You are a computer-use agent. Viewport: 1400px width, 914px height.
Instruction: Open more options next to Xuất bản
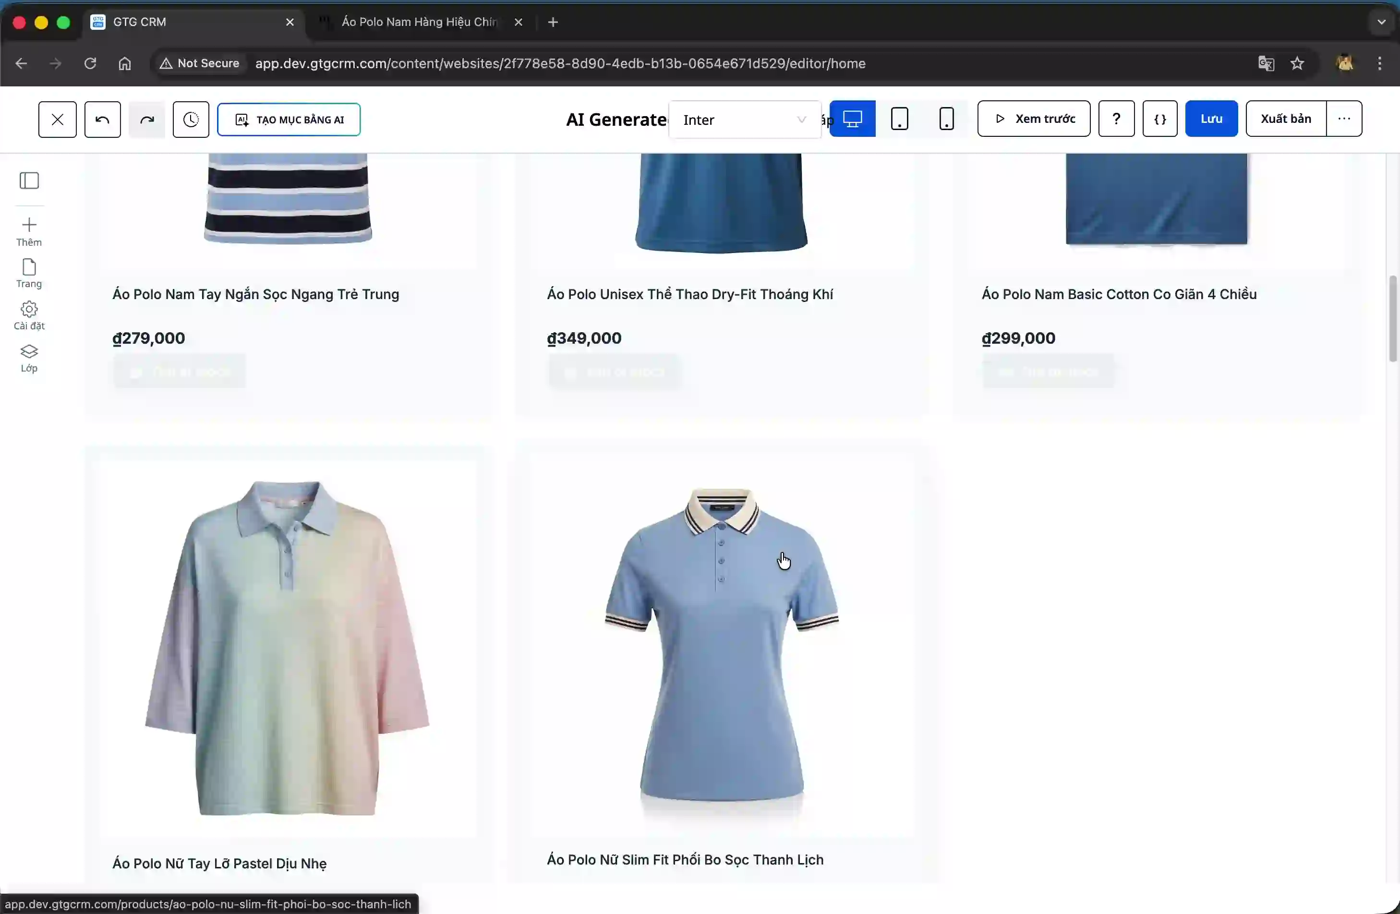pos(1344,118)
